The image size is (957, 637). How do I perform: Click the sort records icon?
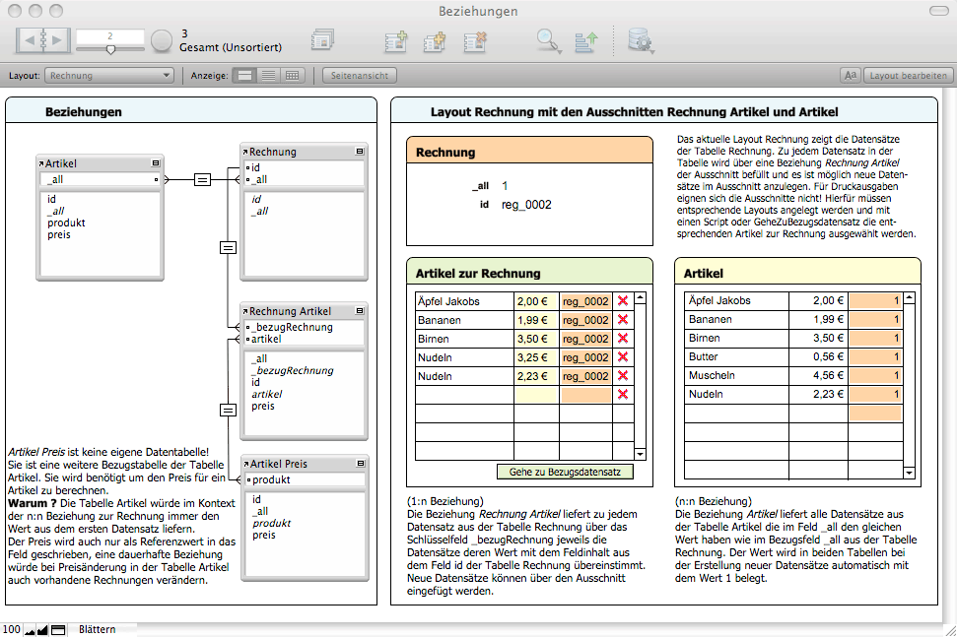pyautogui.click(x=586, y=41)
